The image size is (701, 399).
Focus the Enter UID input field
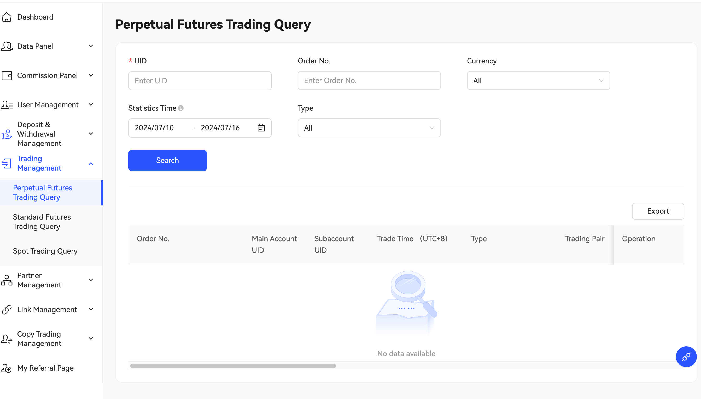tap(200, 81)
